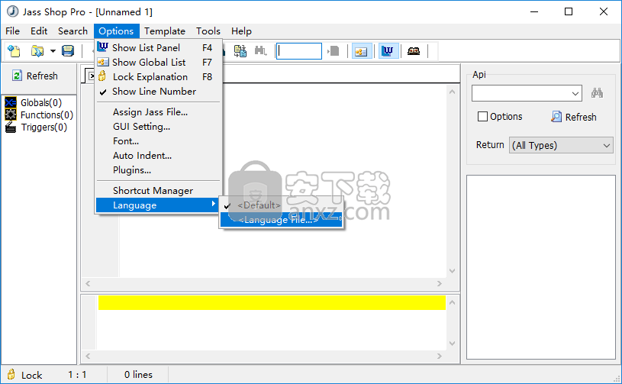Click the find-next binoculars toolbar icon
Screen dimensions: 622x384
coord(260,51)
